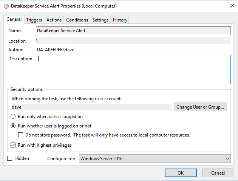Uncheck Run with highest privileges
The image size is (238, 181).
pos(13,145)
